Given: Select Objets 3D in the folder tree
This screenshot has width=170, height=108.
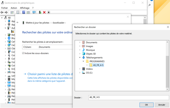Looking at the screenshot, I should tap(91, 54).
